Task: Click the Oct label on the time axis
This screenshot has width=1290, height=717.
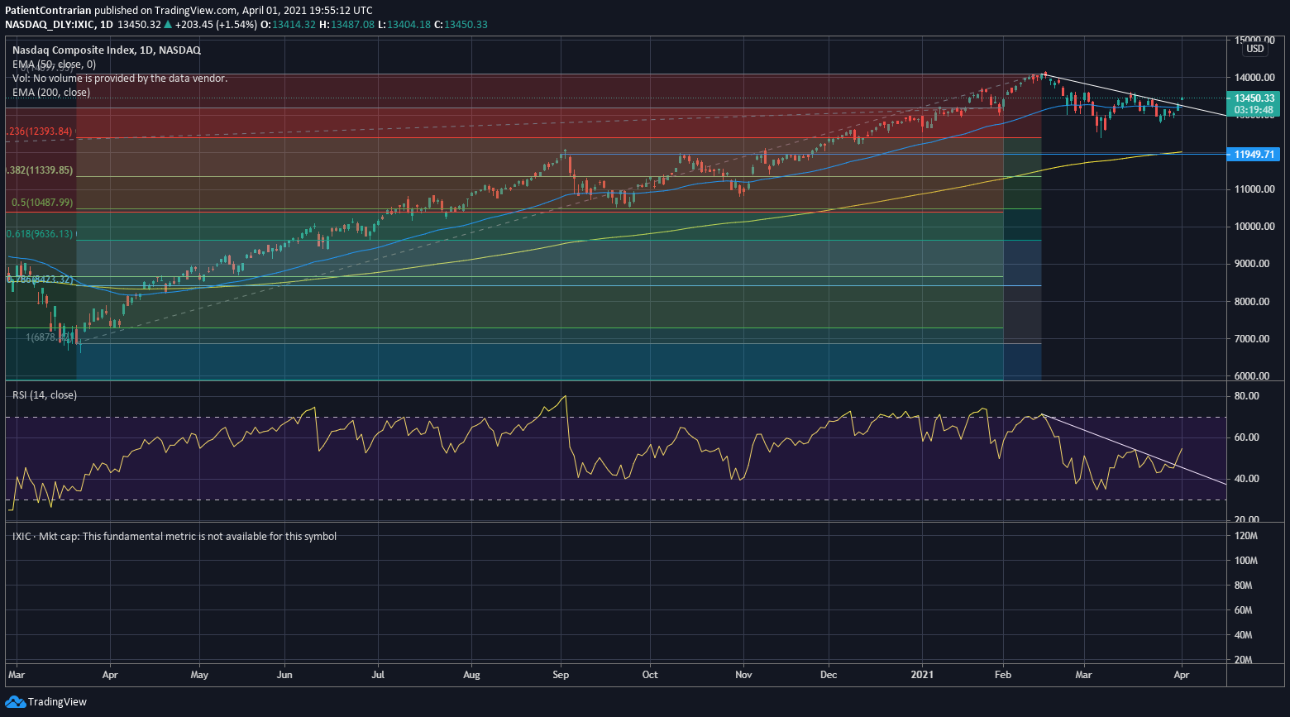Action: 650,675
